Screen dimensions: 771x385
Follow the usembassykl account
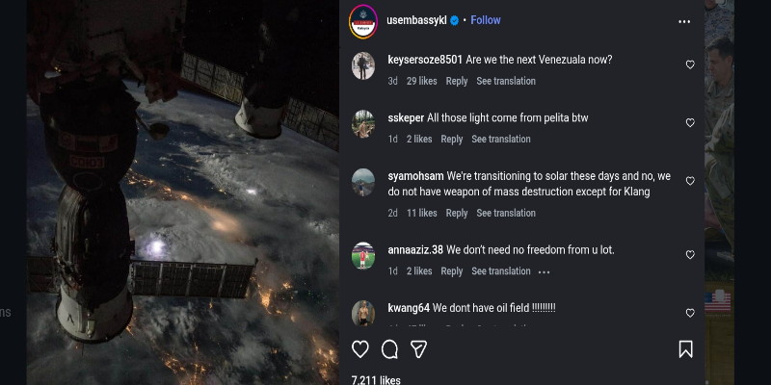point(486,20)
